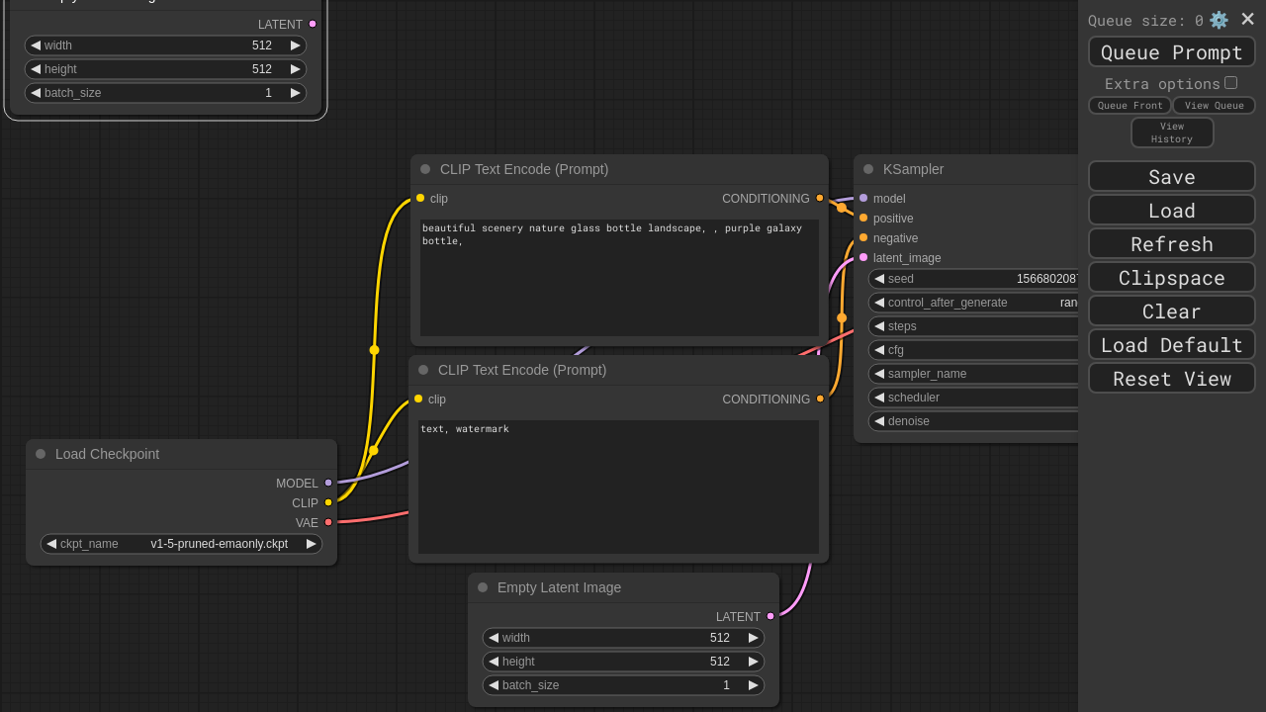Image resolution: width=1266 pixels, height=712 pixels.
Task: Increase width in the bottom Empty Latent Image
Action: tap(754, 638)
